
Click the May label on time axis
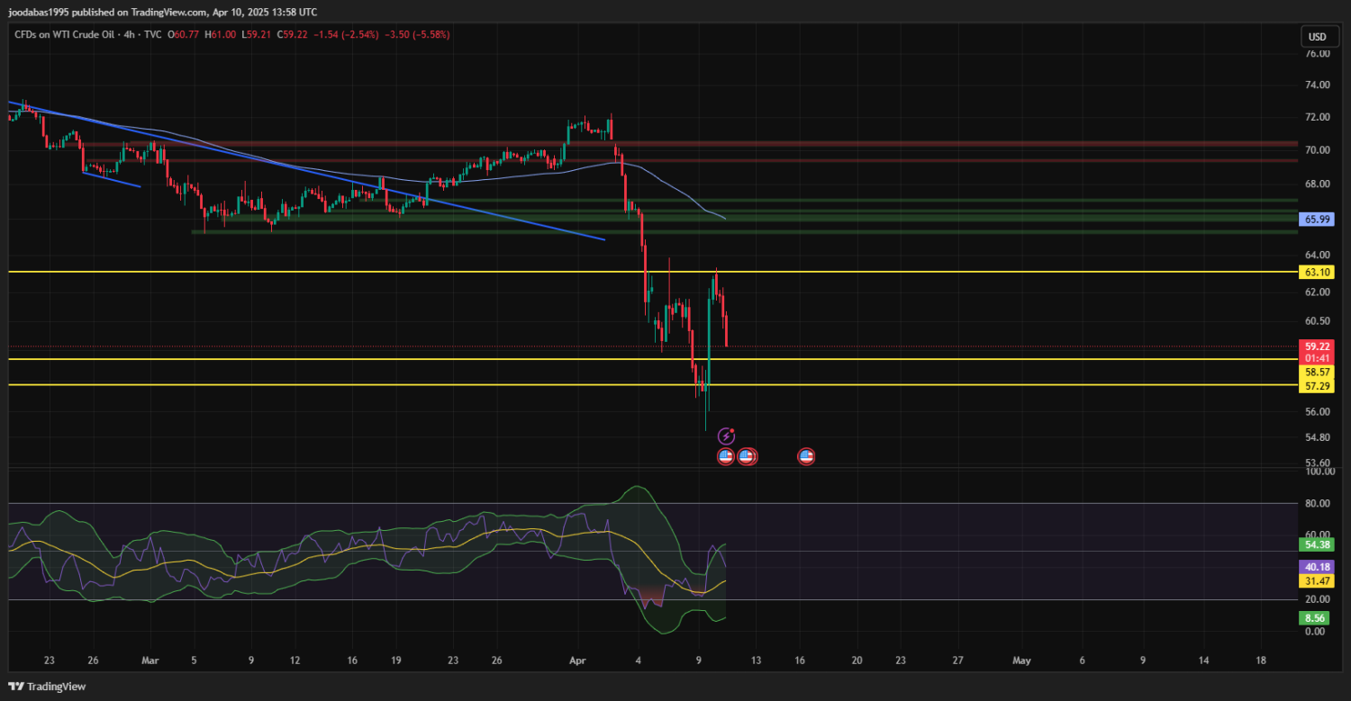(x=1021, y=660)
